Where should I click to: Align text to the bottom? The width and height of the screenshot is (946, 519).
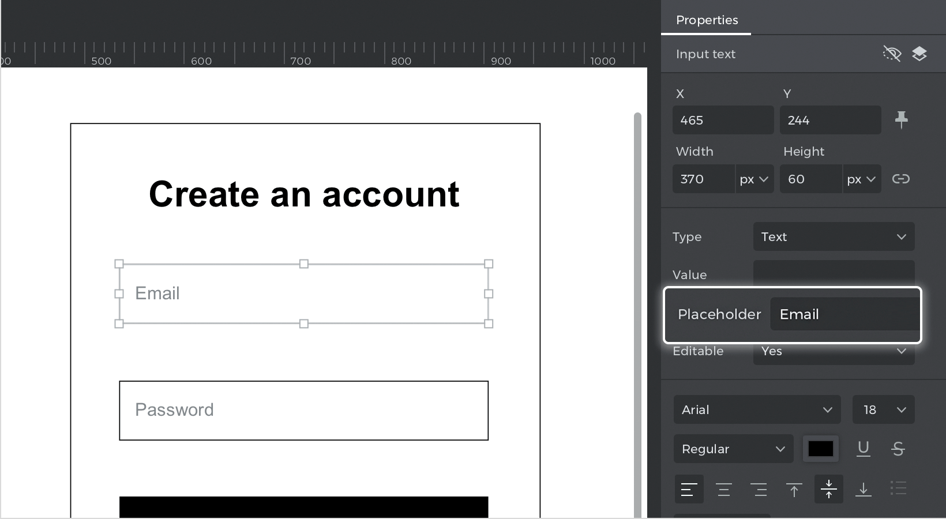point(863,490)
